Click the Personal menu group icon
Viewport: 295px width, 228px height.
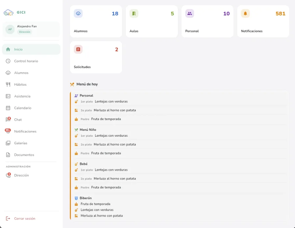point(76,96)
